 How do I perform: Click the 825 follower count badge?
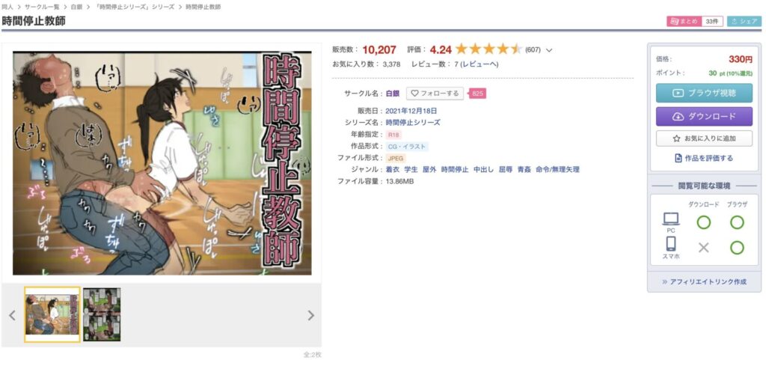point(477,94)
